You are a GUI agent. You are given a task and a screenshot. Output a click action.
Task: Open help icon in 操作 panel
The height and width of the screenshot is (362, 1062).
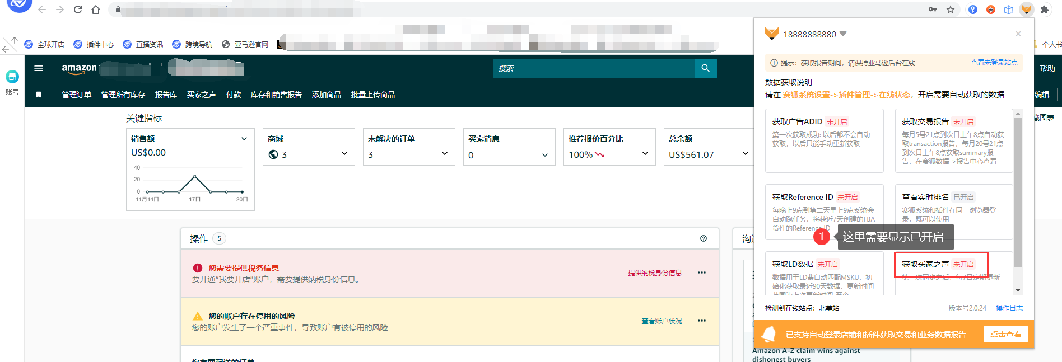tap(704, 238)
